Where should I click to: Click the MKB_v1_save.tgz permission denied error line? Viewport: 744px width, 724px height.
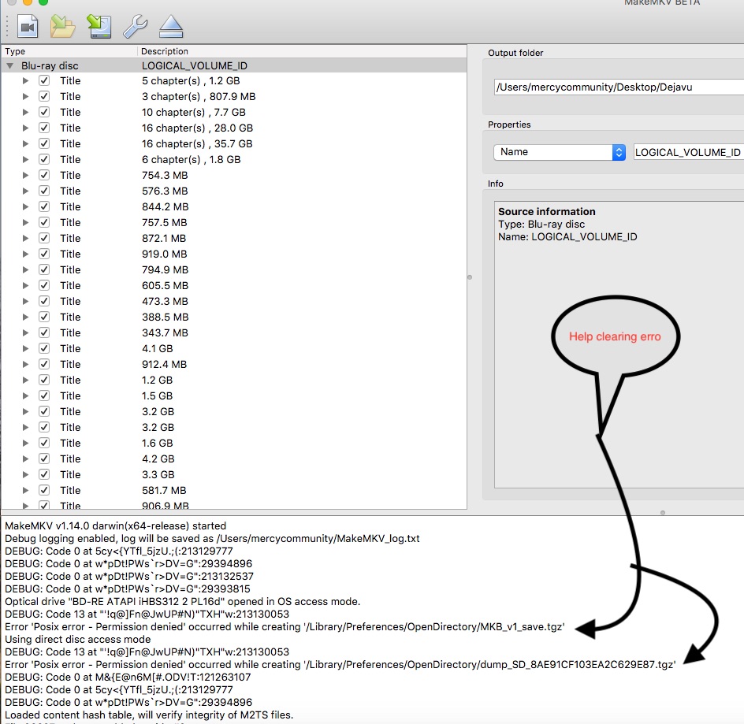point(285,626)
